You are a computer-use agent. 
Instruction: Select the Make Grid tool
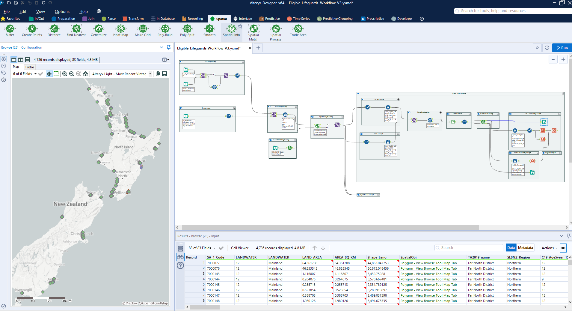143,31
